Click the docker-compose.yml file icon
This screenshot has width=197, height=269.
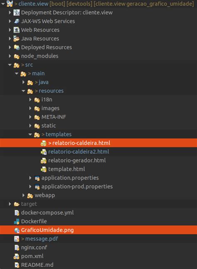pos(17,213)
